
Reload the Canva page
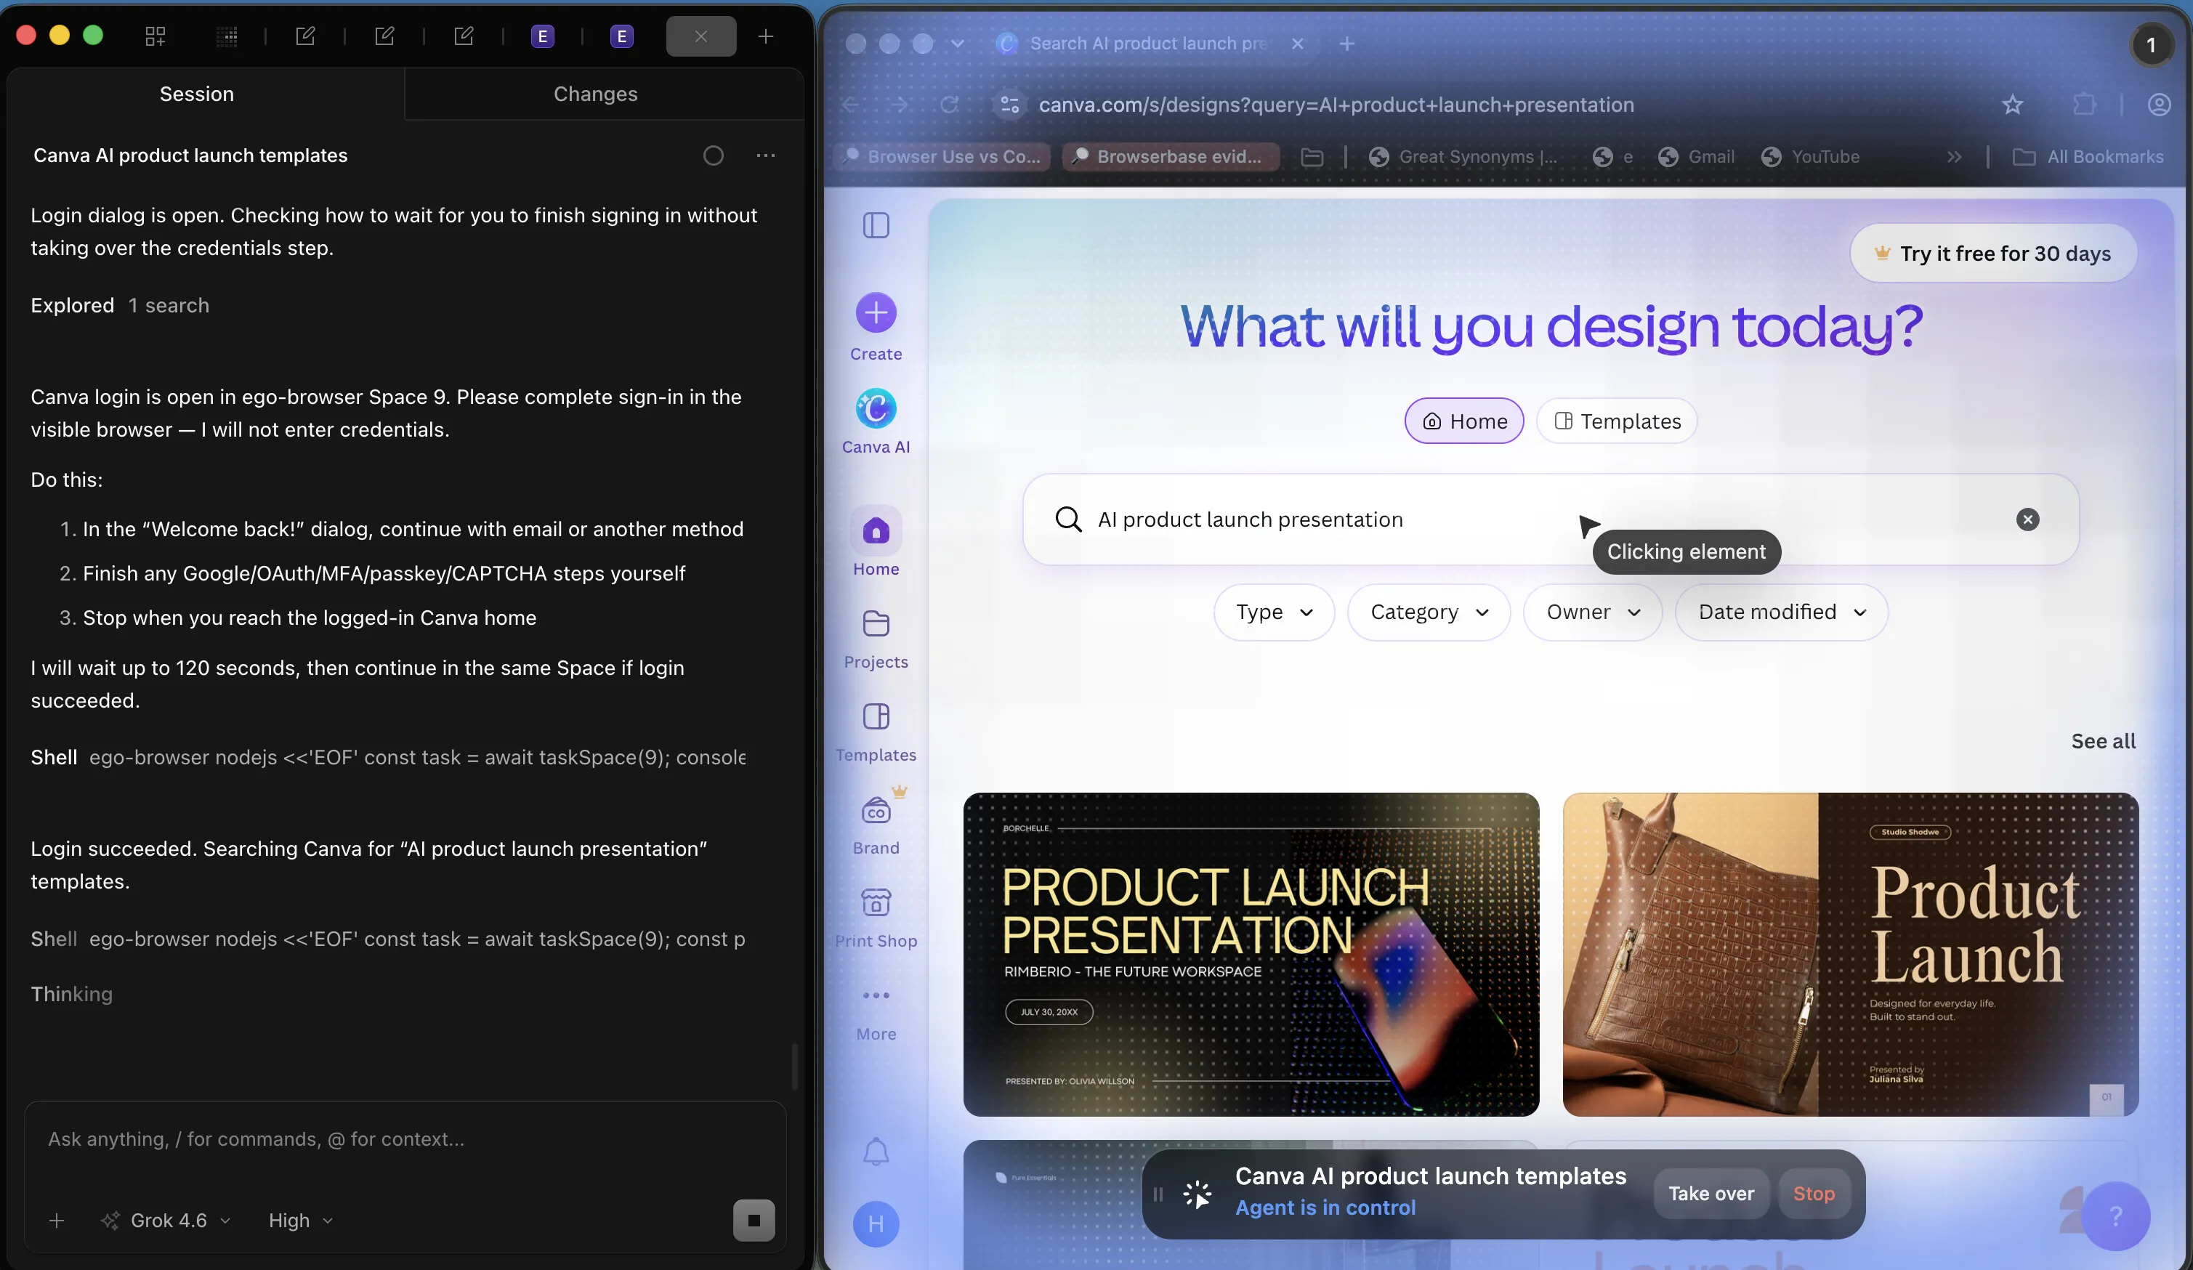tap(950, 105)
